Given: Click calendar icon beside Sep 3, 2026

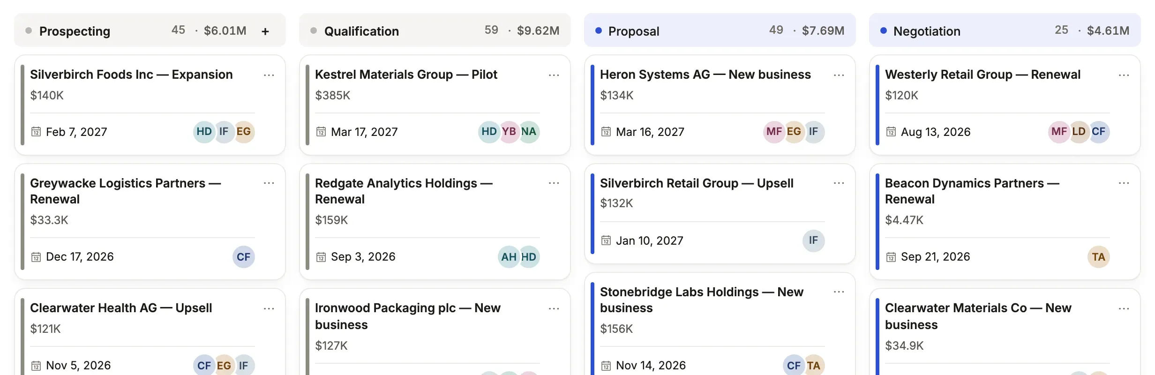Looking at the screenshot, I should 321,257.
